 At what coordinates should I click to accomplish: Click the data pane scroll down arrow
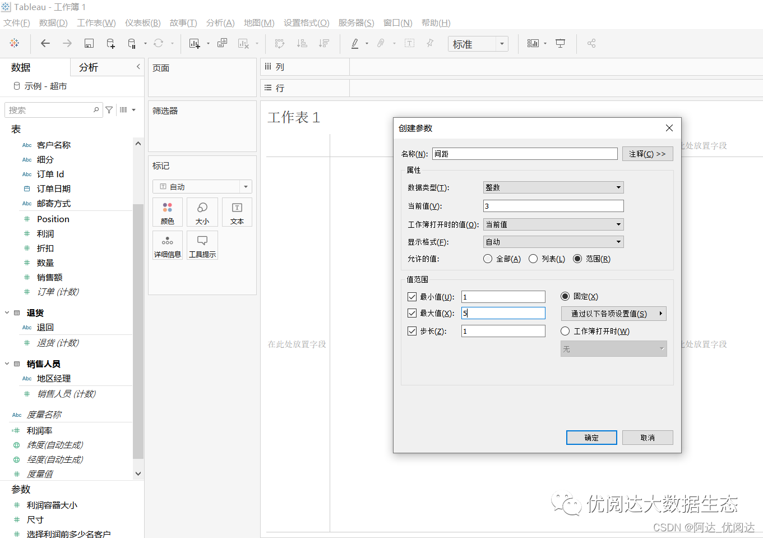(138, 473)
